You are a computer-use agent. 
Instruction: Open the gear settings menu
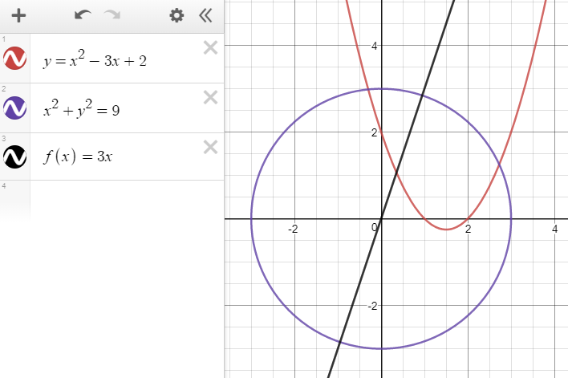pyautogui.click(x=176, y=15)
